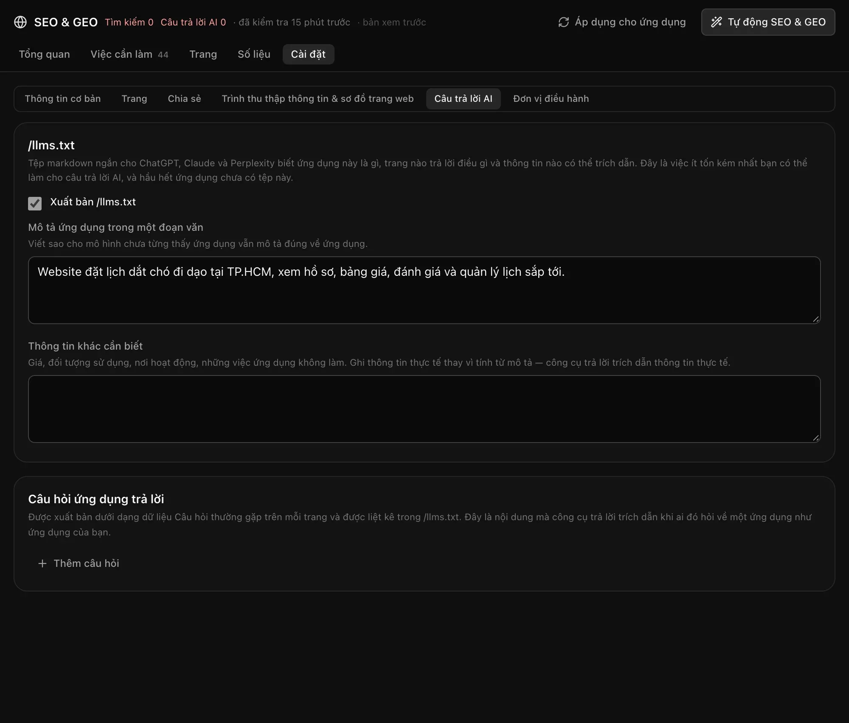Screen dimensions: 849x723
Task: Click the resize handle of the description textarea
Action: tap(815, 319)
